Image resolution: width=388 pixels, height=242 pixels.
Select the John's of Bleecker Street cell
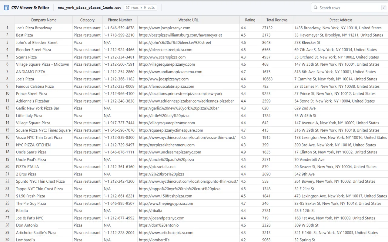(x=43, y=42)
